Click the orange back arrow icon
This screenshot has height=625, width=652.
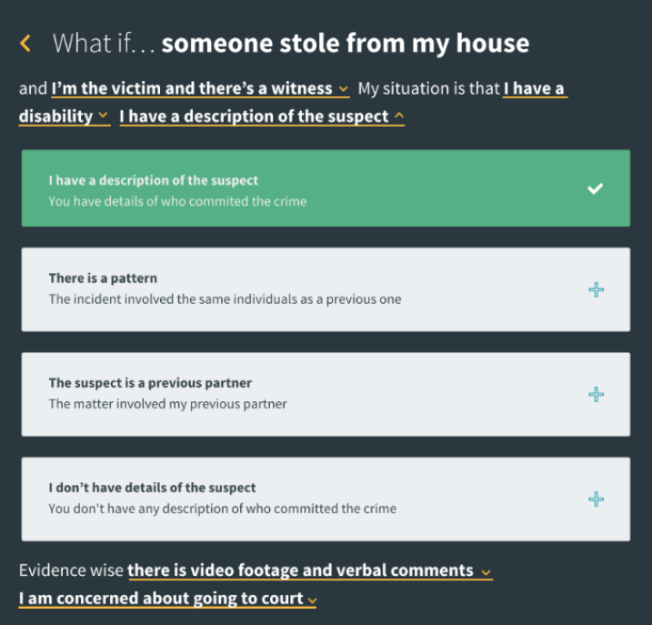(25, 43)
